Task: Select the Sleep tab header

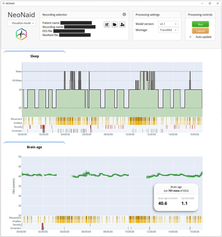Action: point(34,56)
